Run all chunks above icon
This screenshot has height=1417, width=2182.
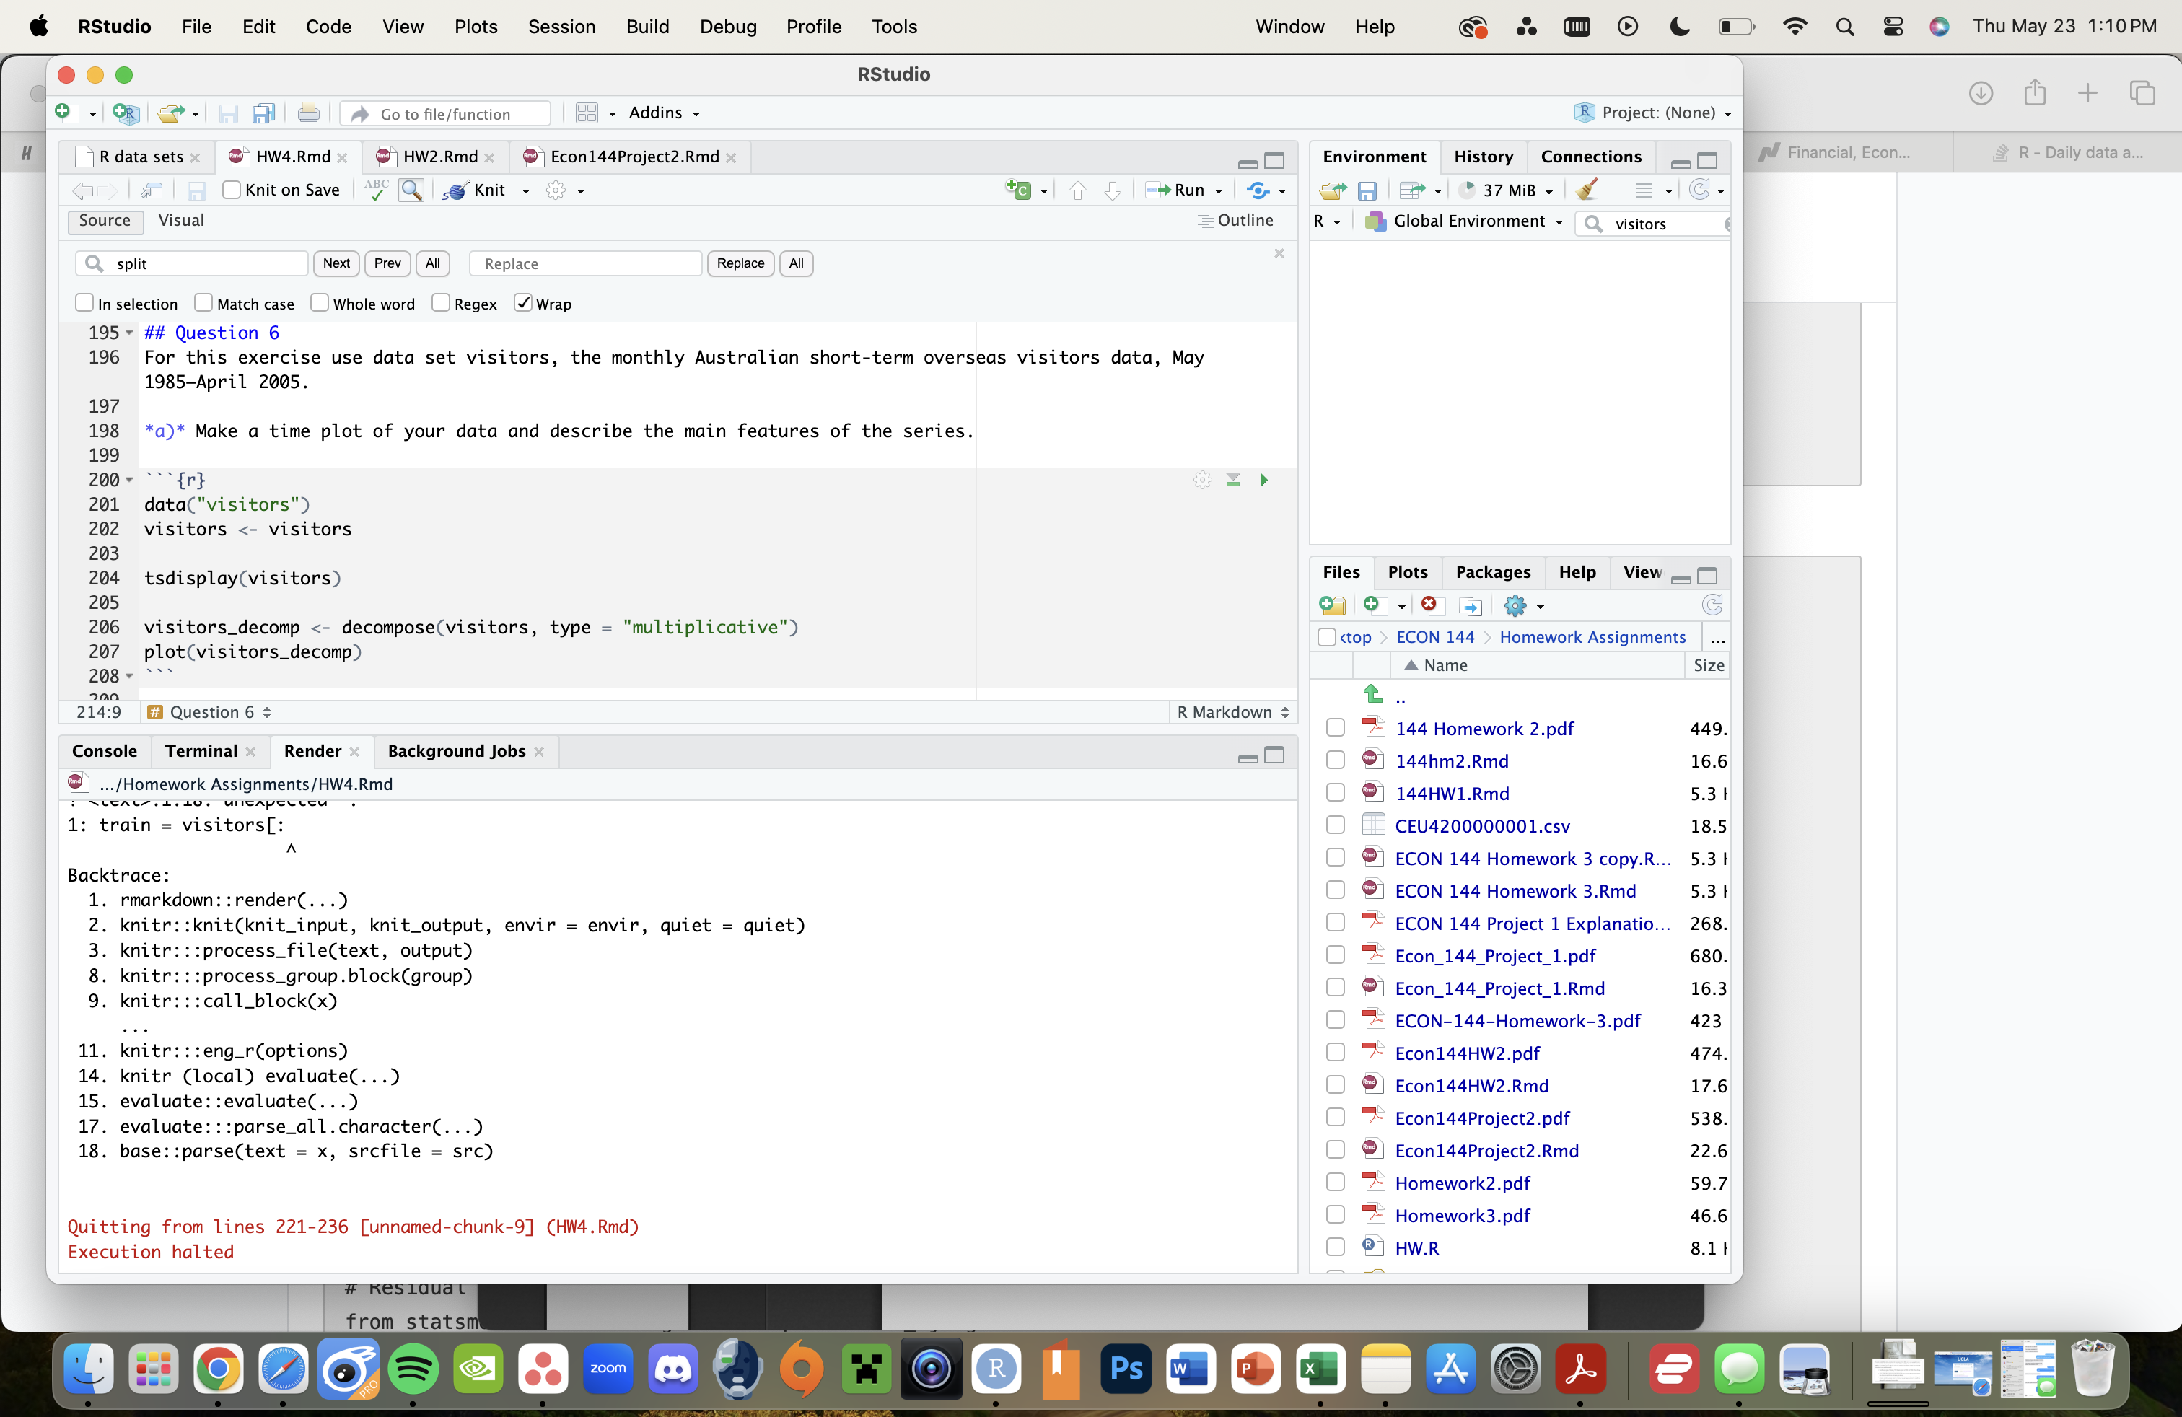click(1233, 479)
